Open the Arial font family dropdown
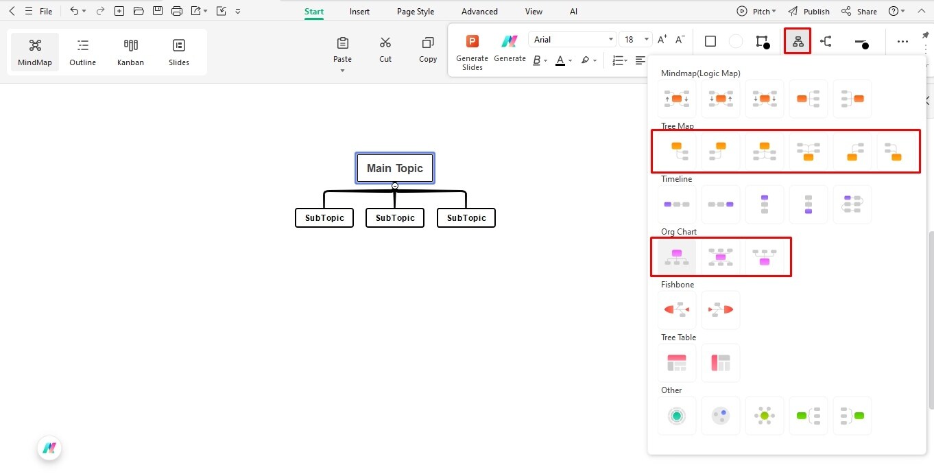The image size is (934, 474). click(573, 39)
